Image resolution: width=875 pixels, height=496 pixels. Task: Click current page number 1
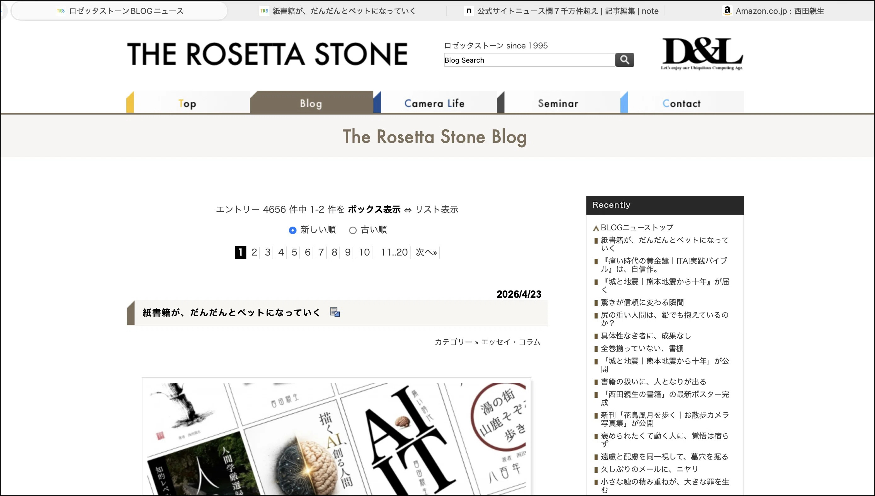tap(240, 252)
